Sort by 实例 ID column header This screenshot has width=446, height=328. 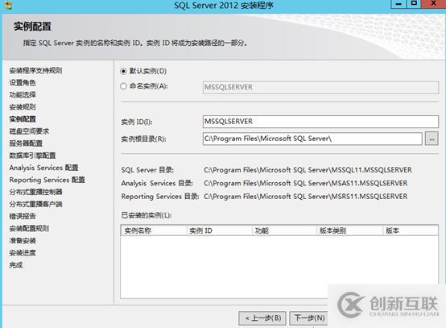click(219, 230)
